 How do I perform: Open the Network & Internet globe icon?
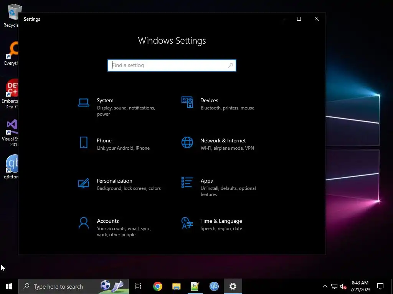187,142
